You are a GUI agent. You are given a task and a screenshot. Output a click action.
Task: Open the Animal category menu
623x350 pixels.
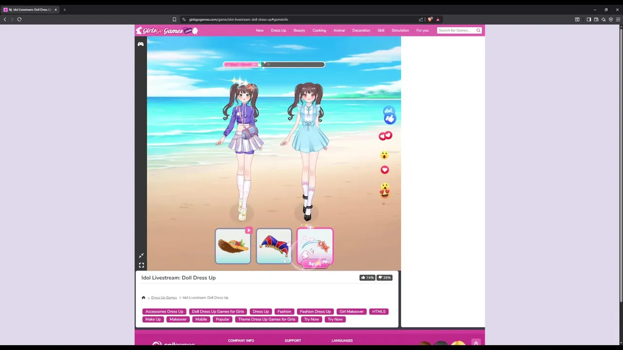coord(339,31)
